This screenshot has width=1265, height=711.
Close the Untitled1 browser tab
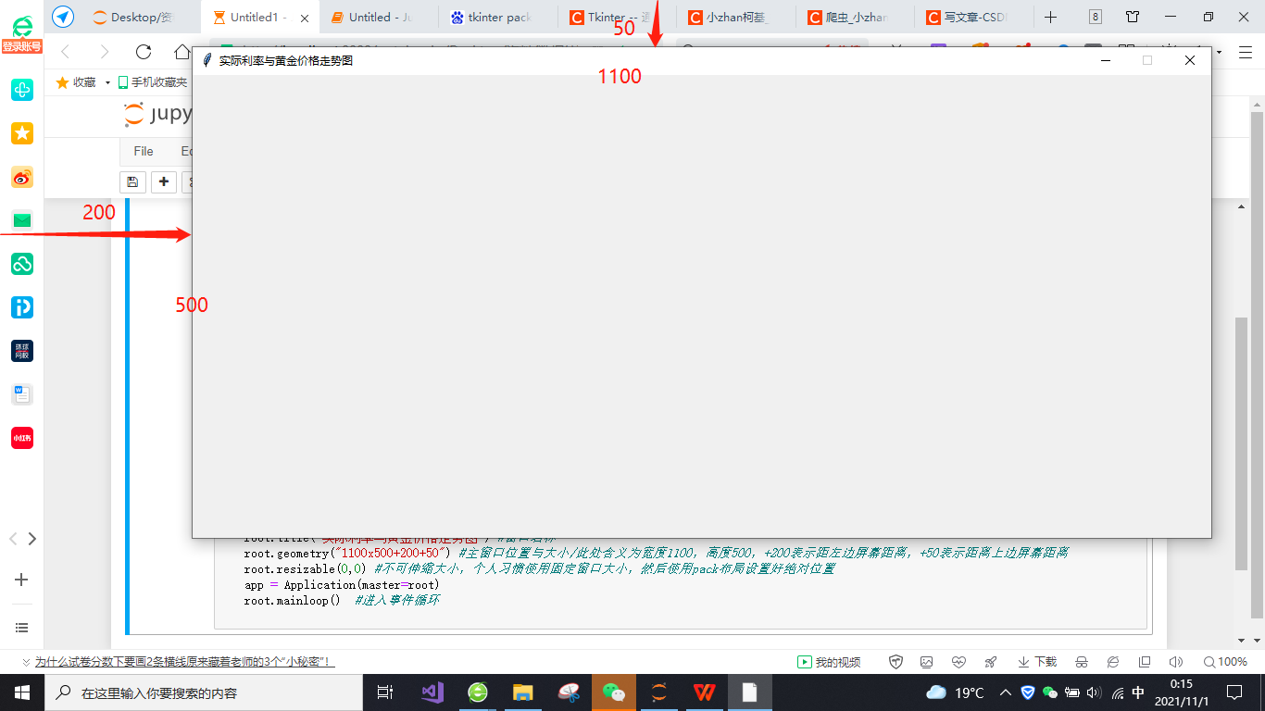305,18
